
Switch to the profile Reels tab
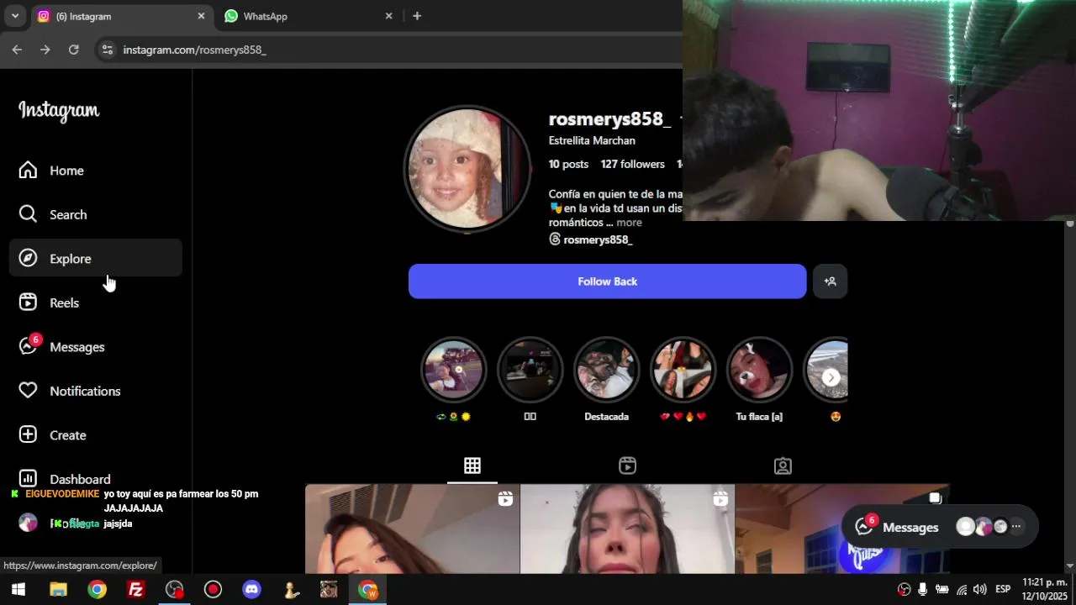click(627, 466)
